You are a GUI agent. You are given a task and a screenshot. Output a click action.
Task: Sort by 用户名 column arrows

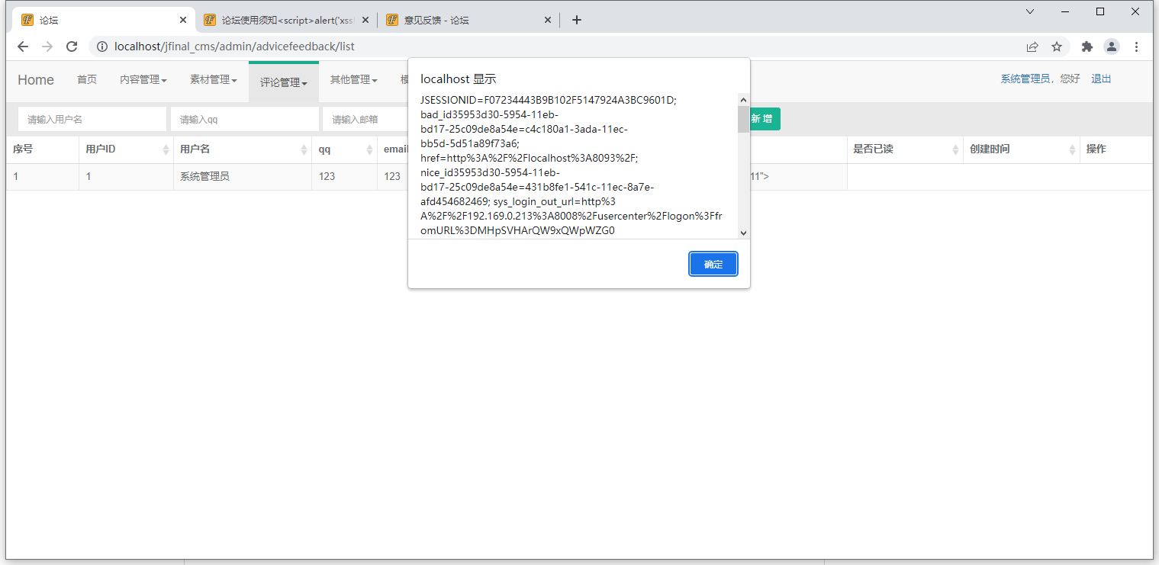(305, 149)
